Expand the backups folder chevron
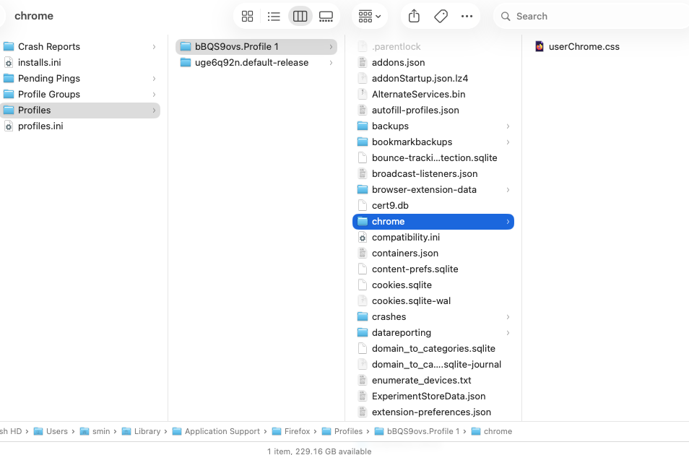The width and height of the screenshot is (689, 455). (x=508, y=126)
